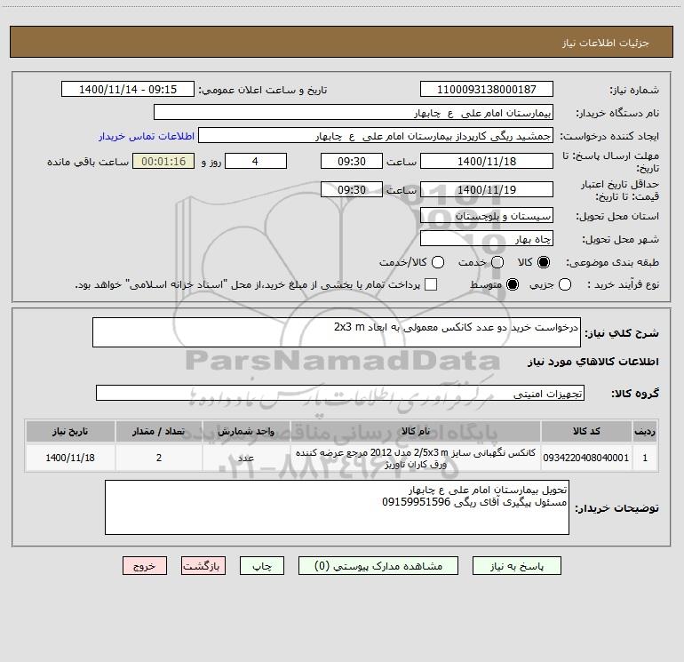
Task: Click the general need description text box
Action: 337,332
